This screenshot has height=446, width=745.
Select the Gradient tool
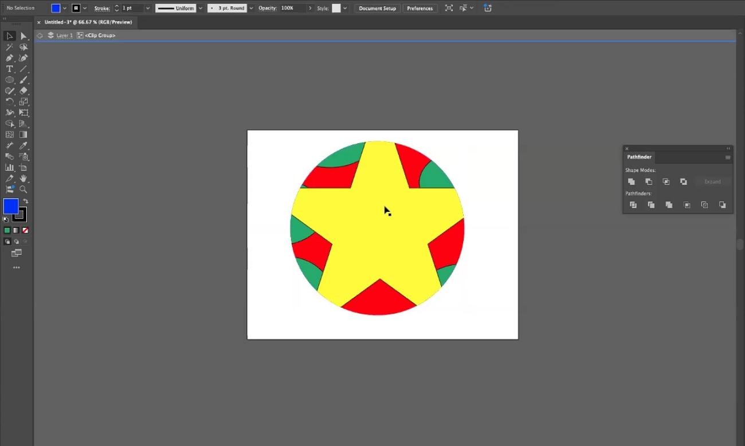(23, 135)
